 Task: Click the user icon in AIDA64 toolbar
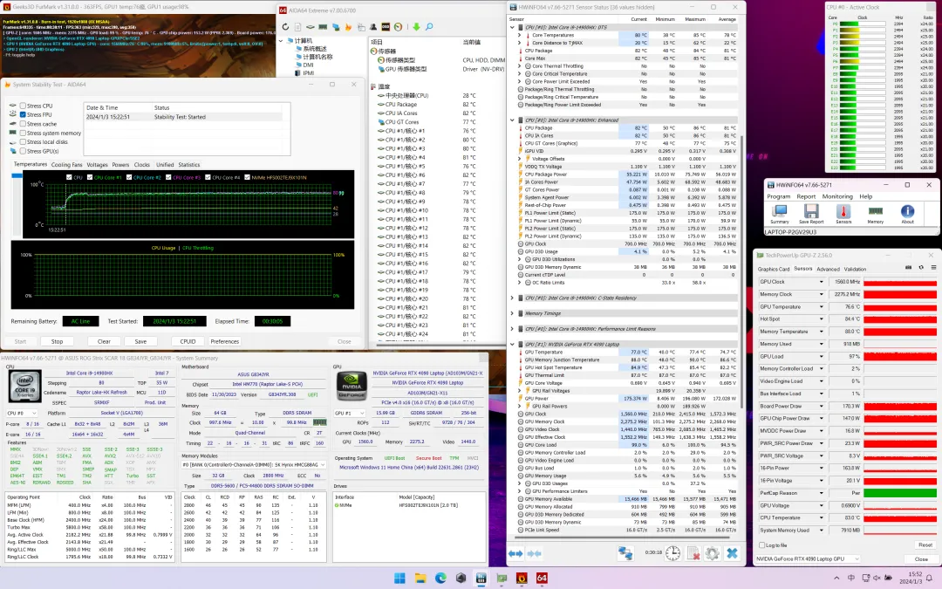coord(373,27)
